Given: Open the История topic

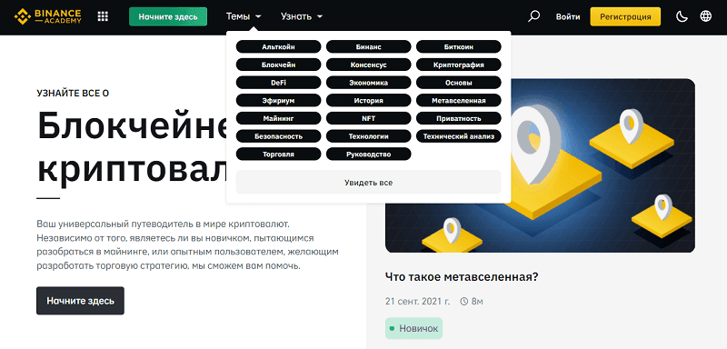Looking at the screenshot, I should pos(369,101).
